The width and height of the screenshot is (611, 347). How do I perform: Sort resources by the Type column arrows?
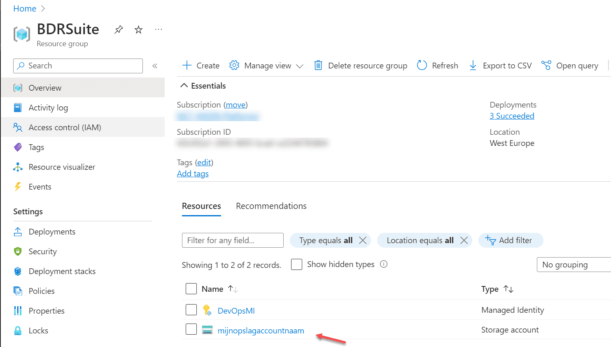coord(508,289)
